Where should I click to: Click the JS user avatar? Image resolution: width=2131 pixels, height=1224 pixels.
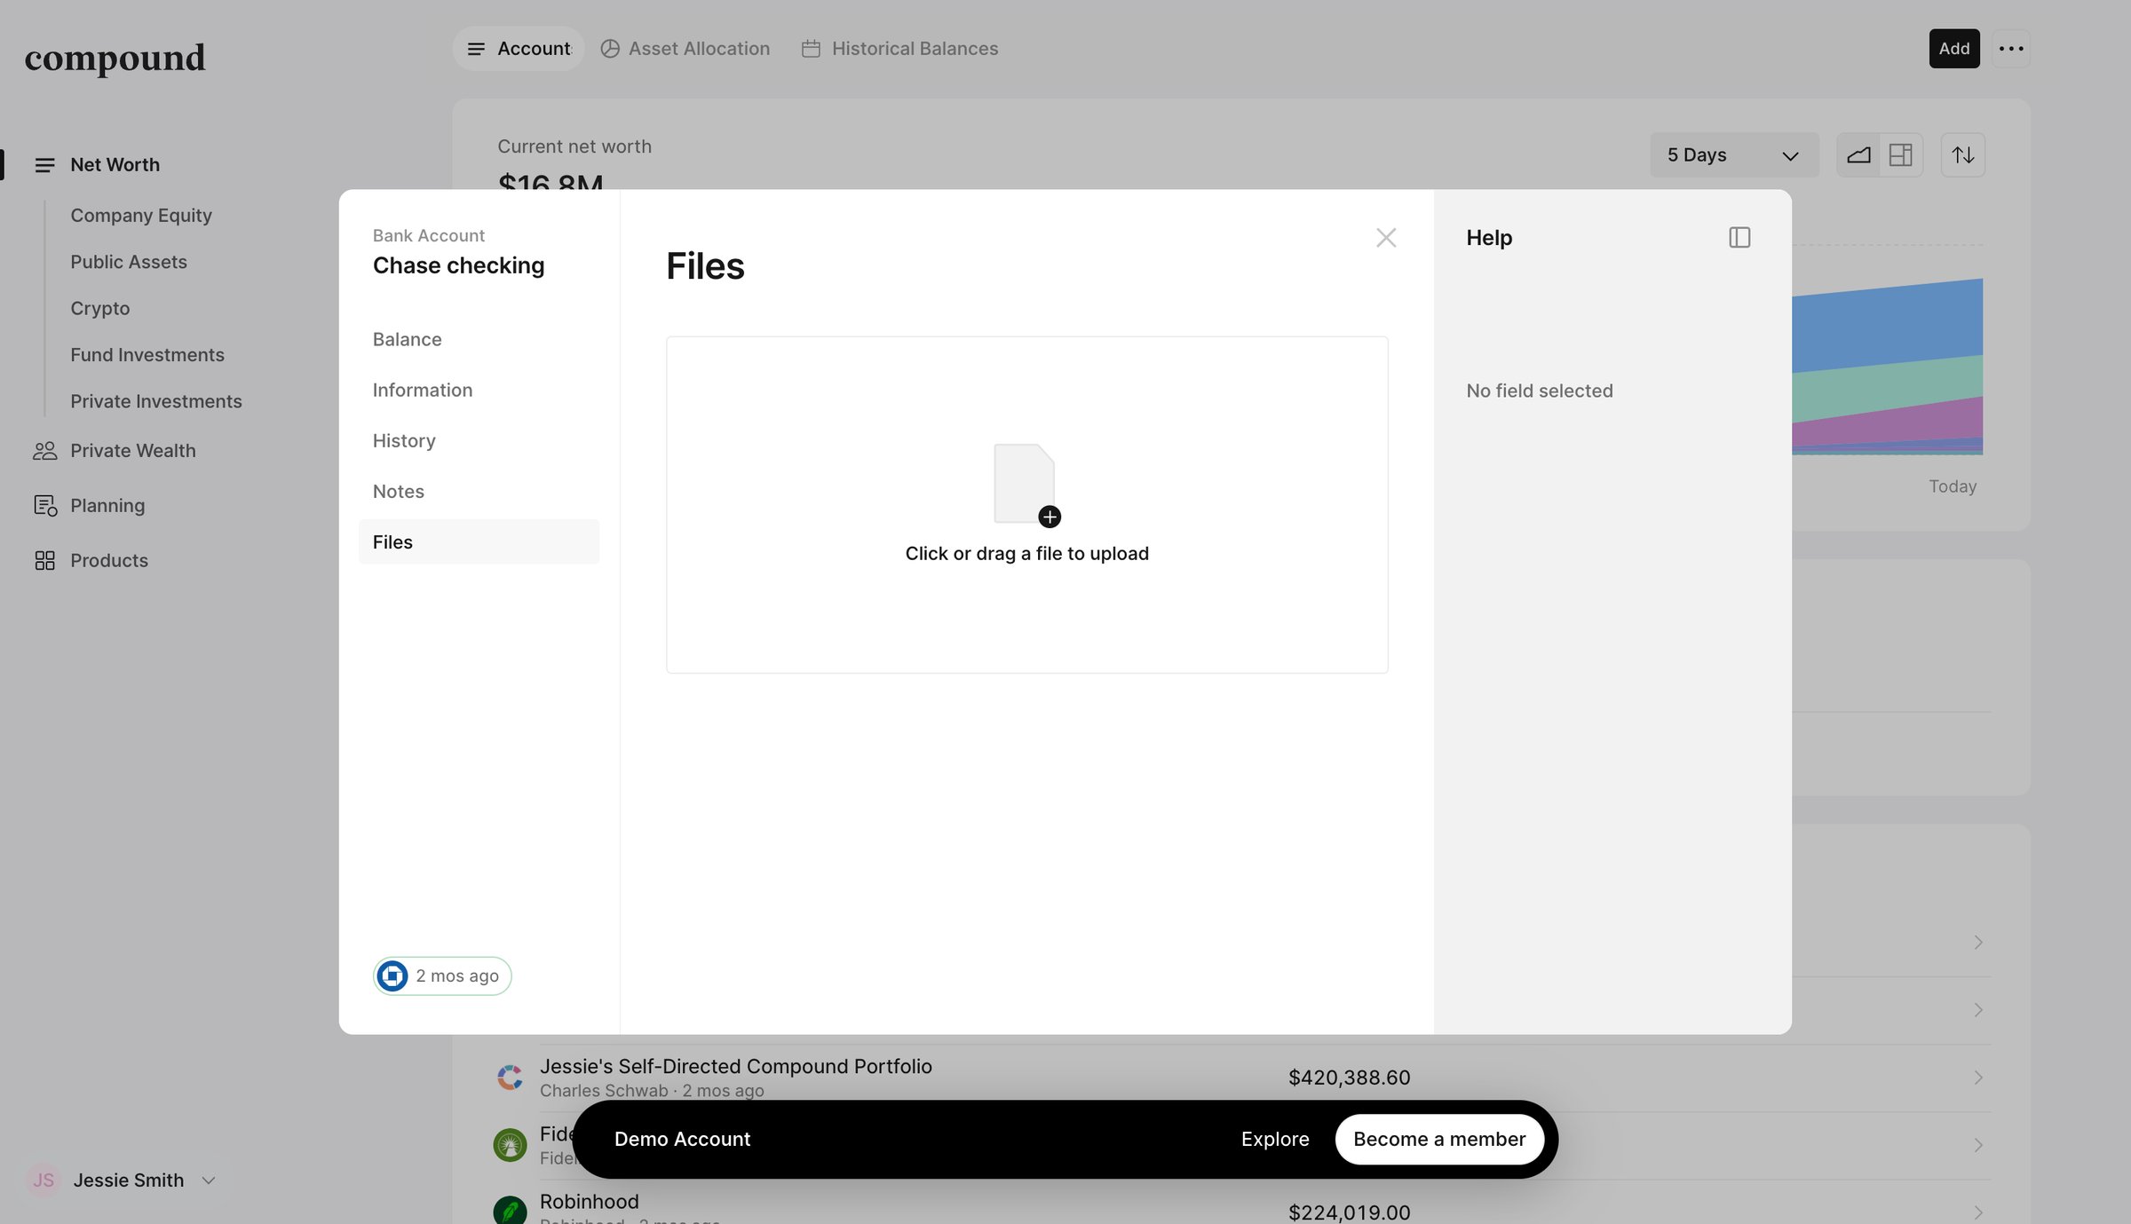(x=44, y=1181)
